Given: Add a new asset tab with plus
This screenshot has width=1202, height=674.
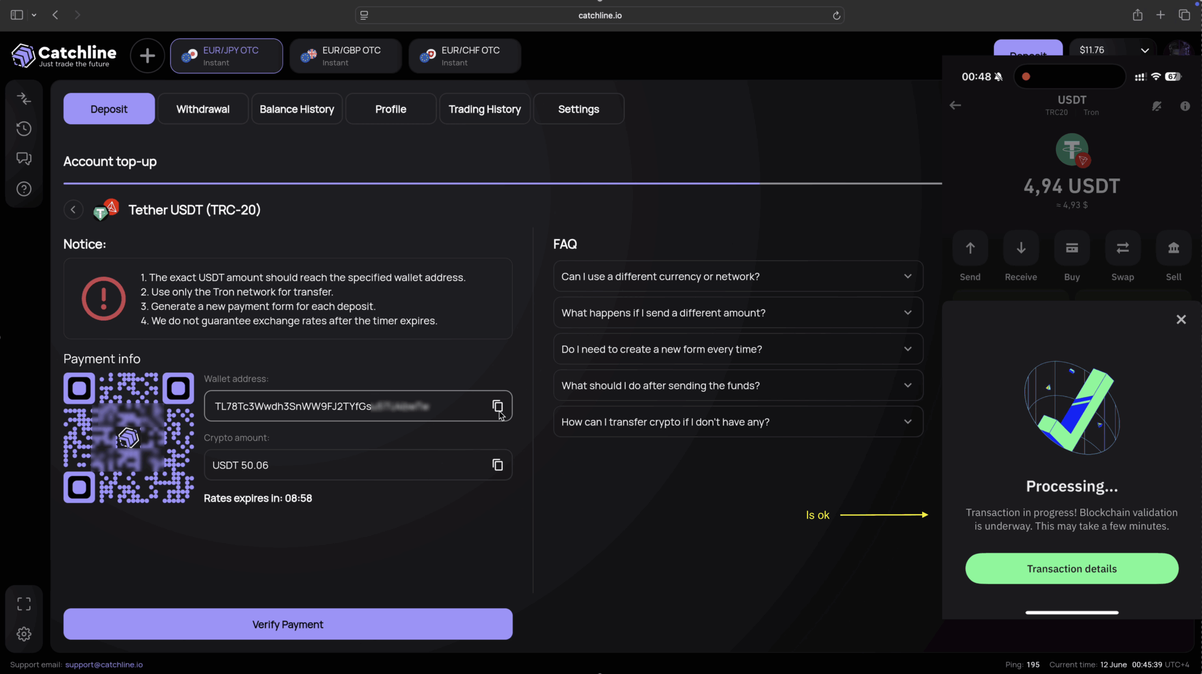Looking at the screenshot, I should tap(147, 56).
